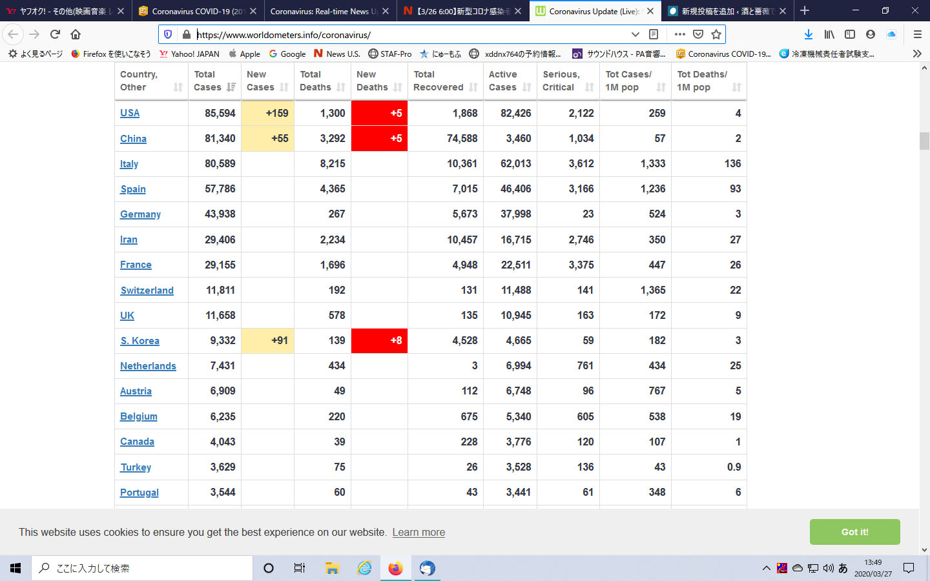Open the Switzerland country link
The image size is (930, 581).
(147, 290)
